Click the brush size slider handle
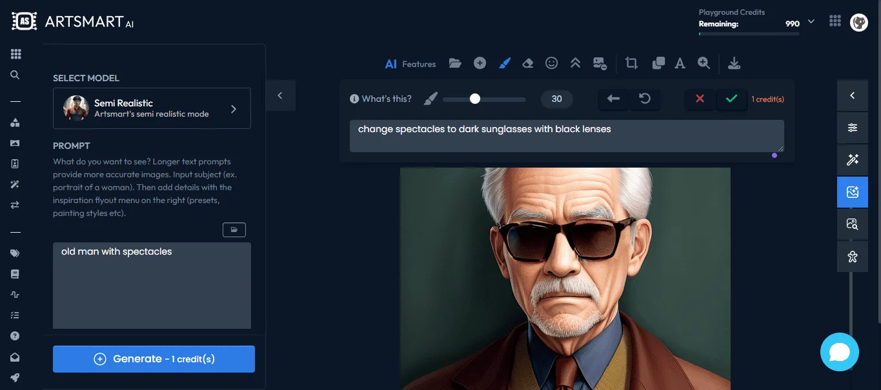Image resolution: width=881 pixels, height=390 pixels. coord(475,99)
